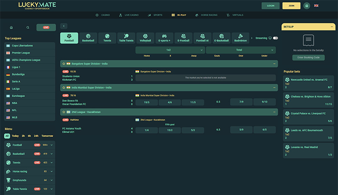Expand the Horse racing menu item
The image size is (338, 195).
click(x=30, y=171)
